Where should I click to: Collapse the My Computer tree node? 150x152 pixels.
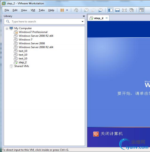[7, 28]
